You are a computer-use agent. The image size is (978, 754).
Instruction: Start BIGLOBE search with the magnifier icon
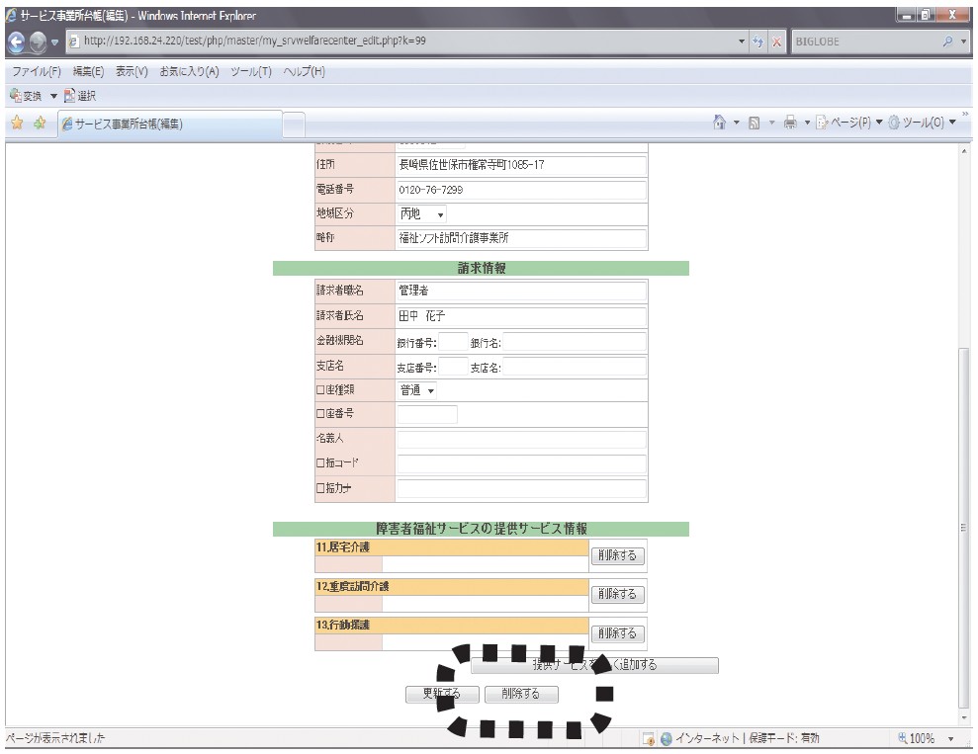[947, 42]
